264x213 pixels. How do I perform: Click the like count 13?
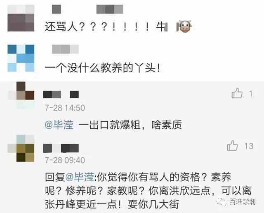(249, 146)
